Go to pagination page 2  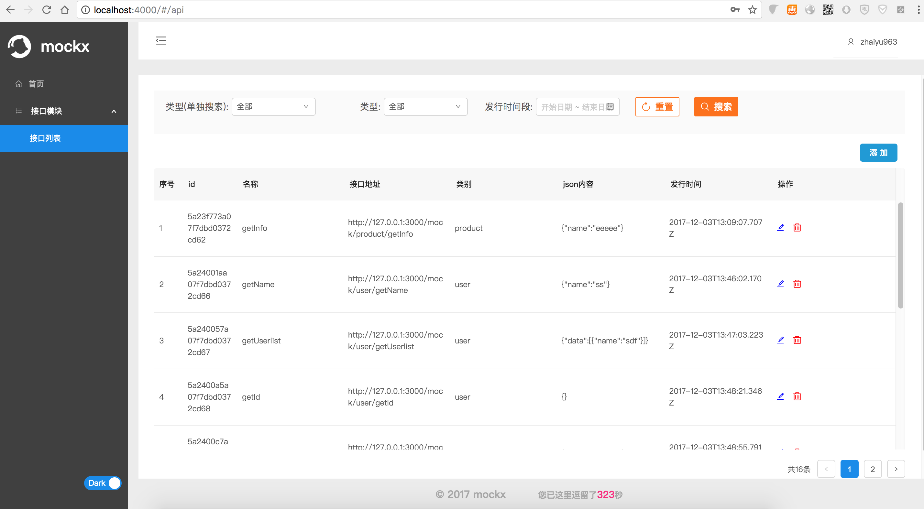(872, 469)
